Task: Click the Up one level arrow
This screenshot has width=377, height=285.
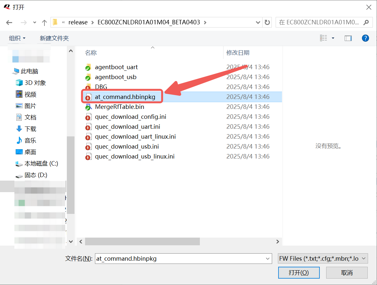Action: tap(44, 22)
